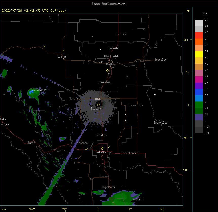Click the Olds town label
The image size is (218, 212).
pyautogui.click(x=98, y=99)
